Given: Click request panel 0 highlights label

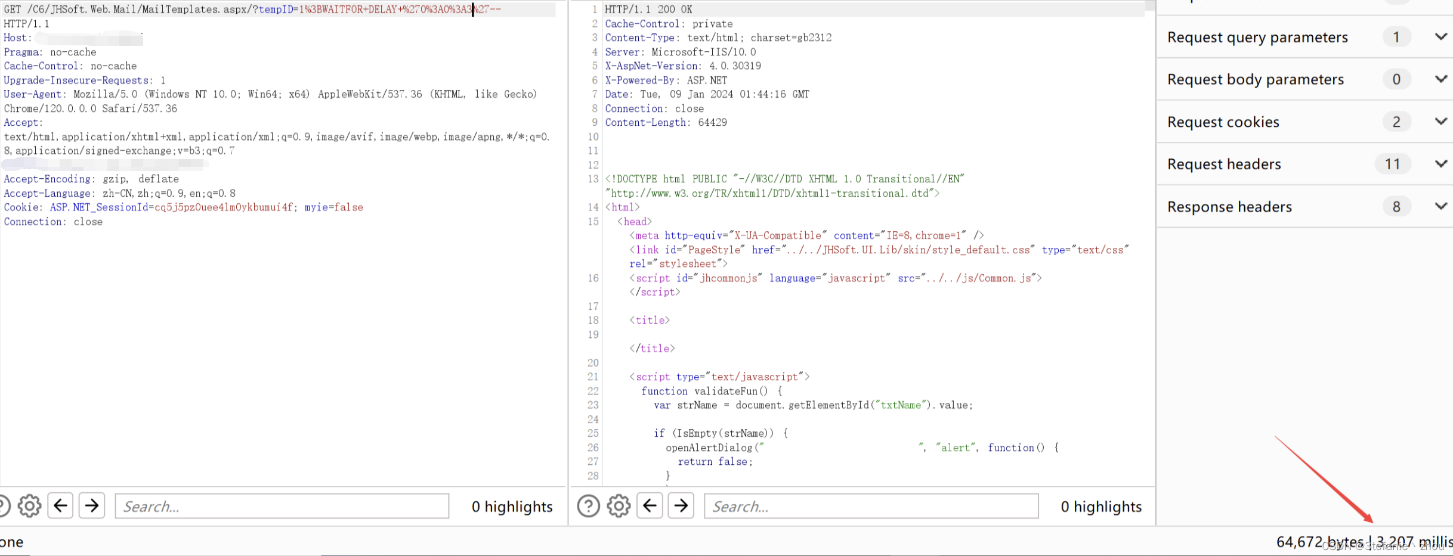Looking at the screenshot, I should [512, 506].
